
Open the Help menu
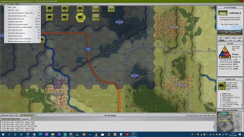[17, 4]
